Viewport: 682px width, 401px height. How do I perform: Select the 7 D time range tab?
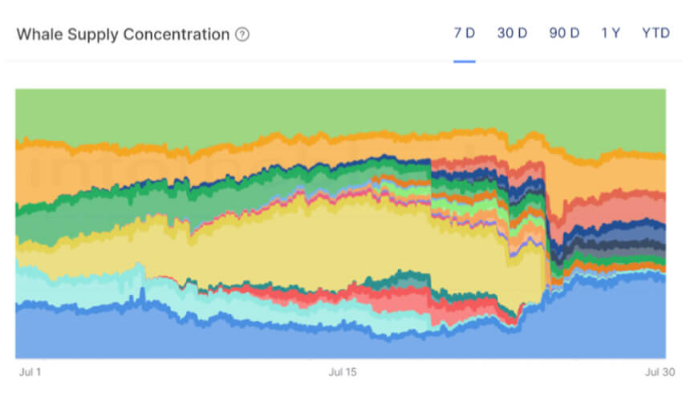[x=465, y=34]
